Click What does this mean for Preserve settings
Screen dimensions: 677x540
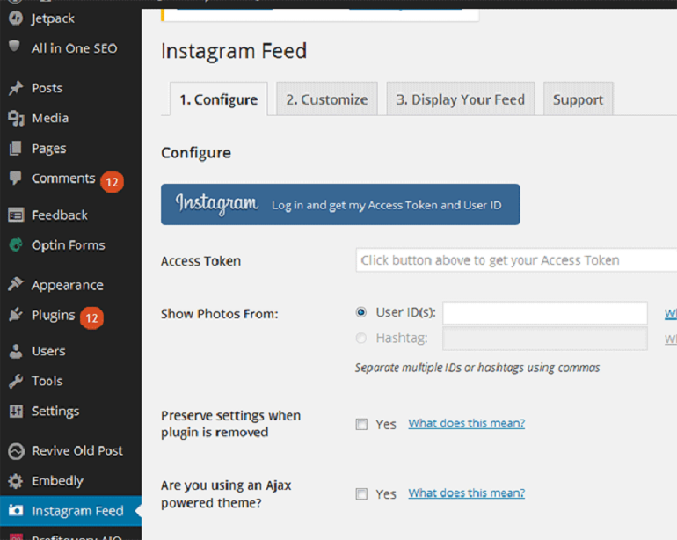click(x=467, y=423)
